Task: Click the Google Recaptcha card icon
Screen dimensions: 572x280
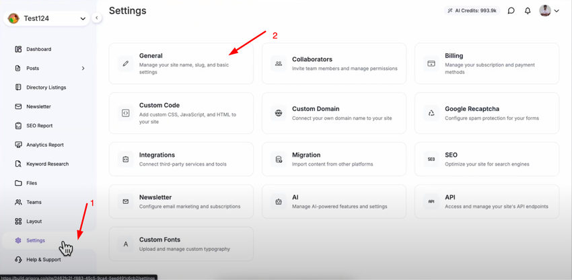Action: (431, 113)
